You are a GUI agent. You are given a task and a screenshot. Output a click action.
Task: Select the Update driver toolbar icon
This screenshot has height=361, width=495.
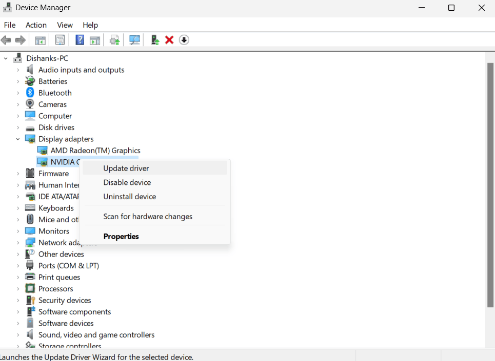click(114, 39)
